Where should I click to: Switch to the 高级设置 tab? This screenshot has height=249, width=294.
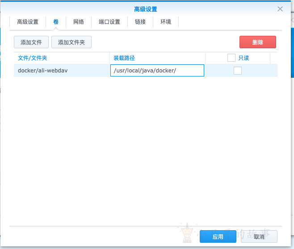point(28,22)
